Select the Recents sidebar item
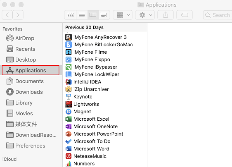This screenshot has width=232, height=167. [21, 49]
